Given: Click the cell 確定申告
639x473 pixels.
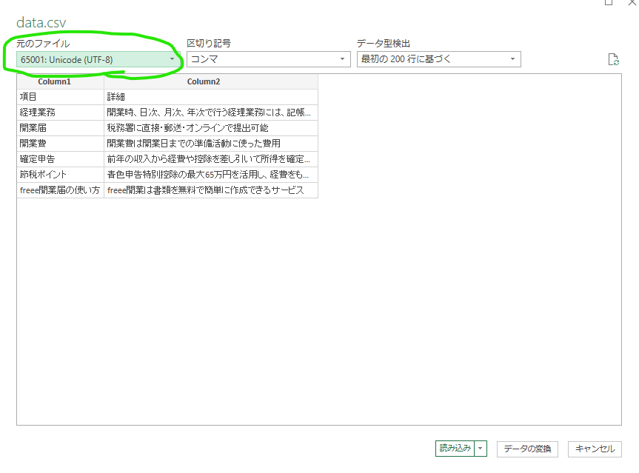Looking at the screenshot, I should 60,159.
